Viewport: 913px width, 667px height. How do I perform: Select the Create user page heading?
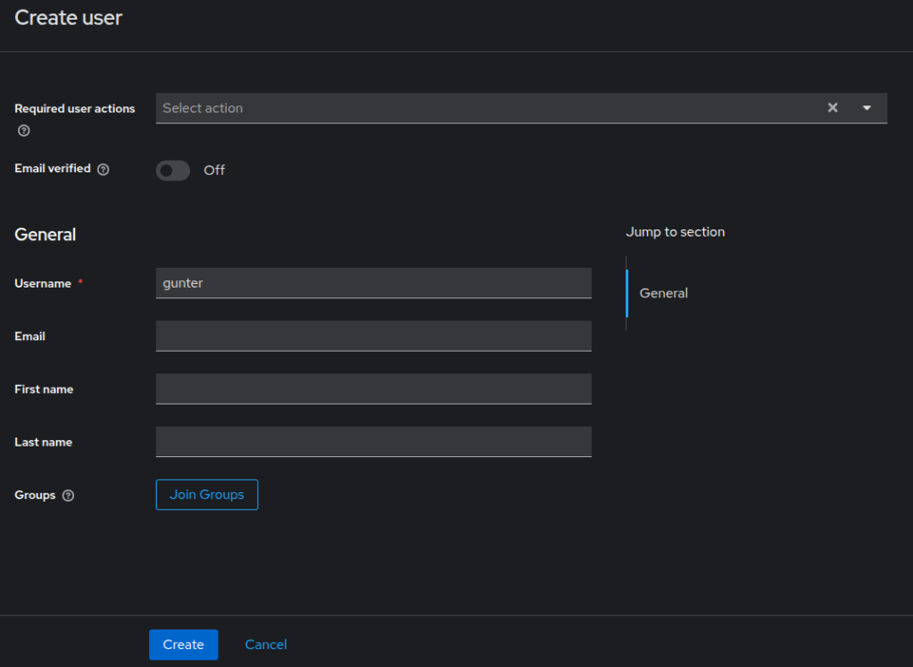point(68,18)
